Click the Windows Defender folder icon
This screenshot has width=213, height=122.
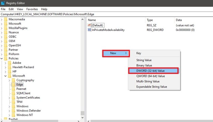click(13, 110)
